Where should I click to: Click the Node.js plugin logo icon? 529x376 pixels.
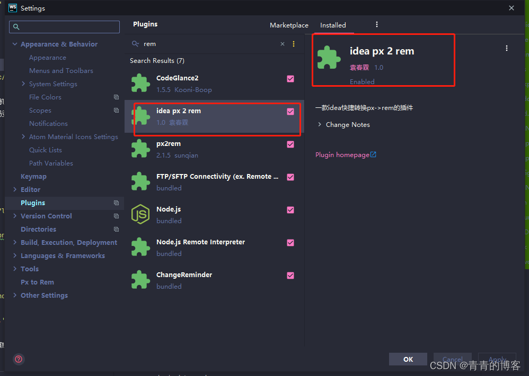pyautogui.click(x=140, y=214)
